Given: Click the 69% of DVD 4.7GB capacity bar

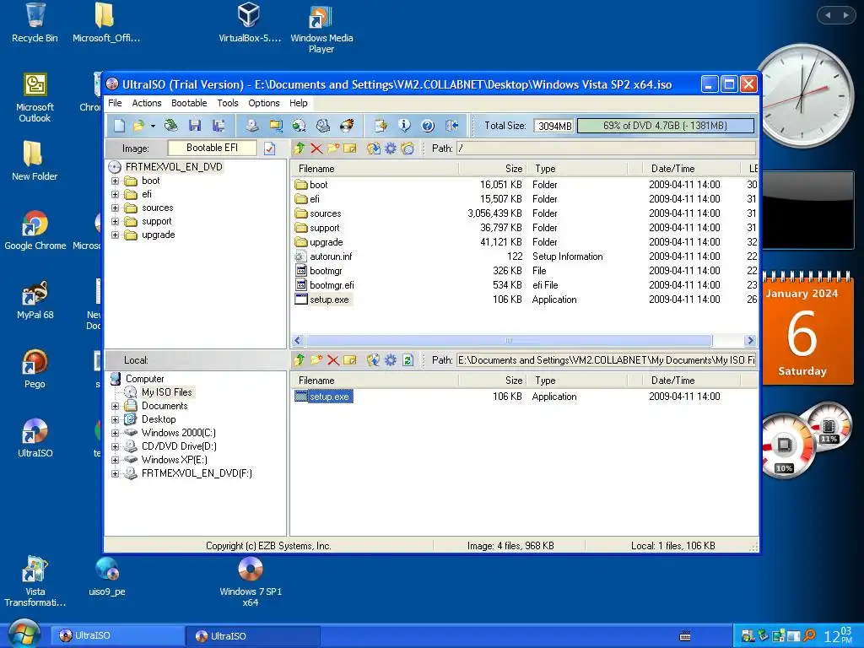Looking at the screenshot, I should click(x=666, y=126).
